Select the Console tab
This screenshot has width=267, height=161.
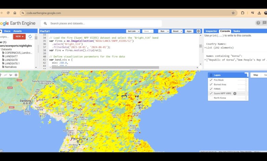tap(225, 31)
